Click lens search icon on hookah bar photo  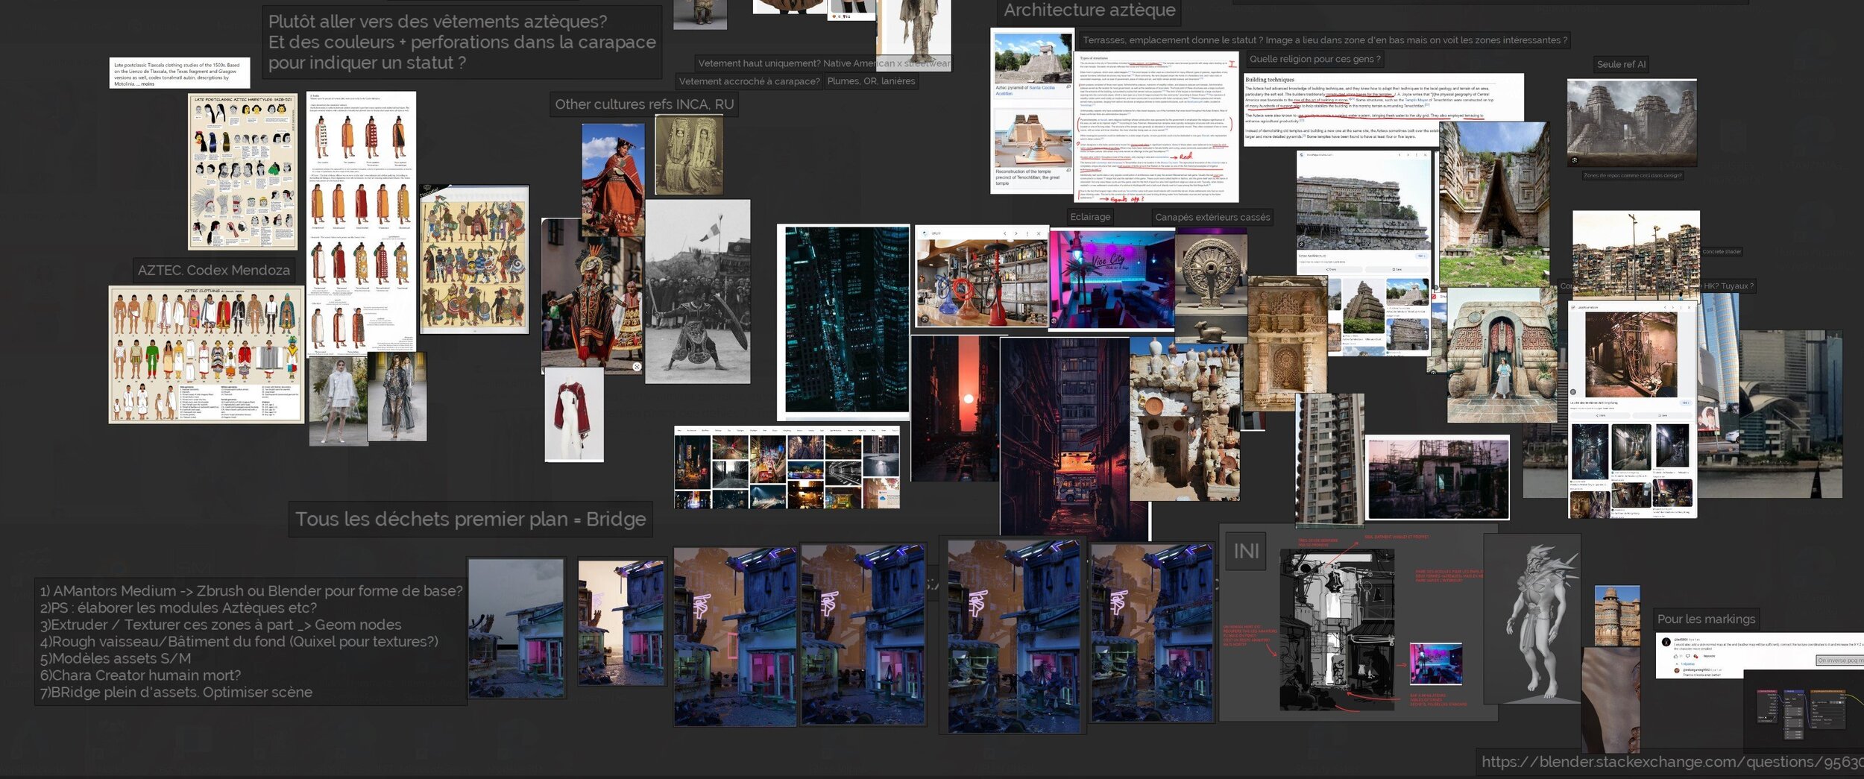point(925,319)
